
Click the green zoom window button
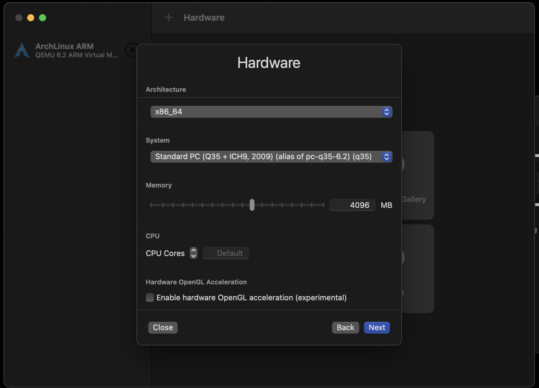[43, 18]
